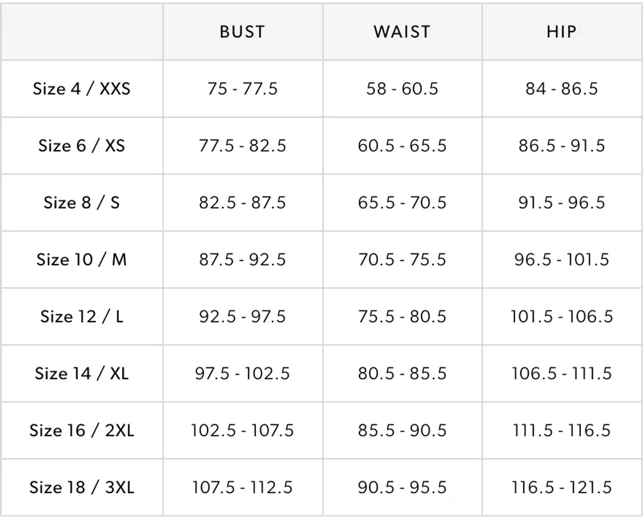
Task: Select the Size 10 / M row label
Action: click(82, 259)
